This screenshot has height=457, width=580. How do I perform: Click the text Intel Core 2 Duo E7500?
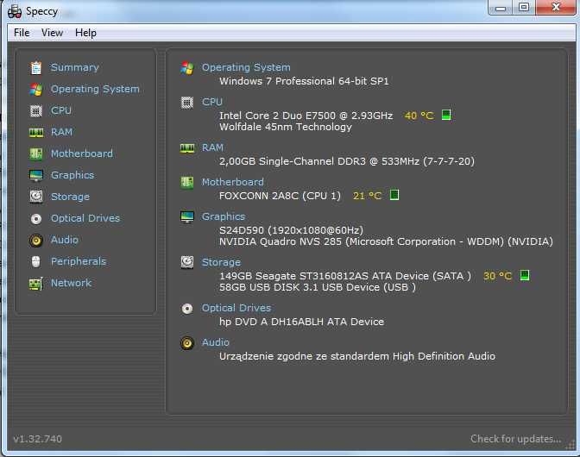277,116
